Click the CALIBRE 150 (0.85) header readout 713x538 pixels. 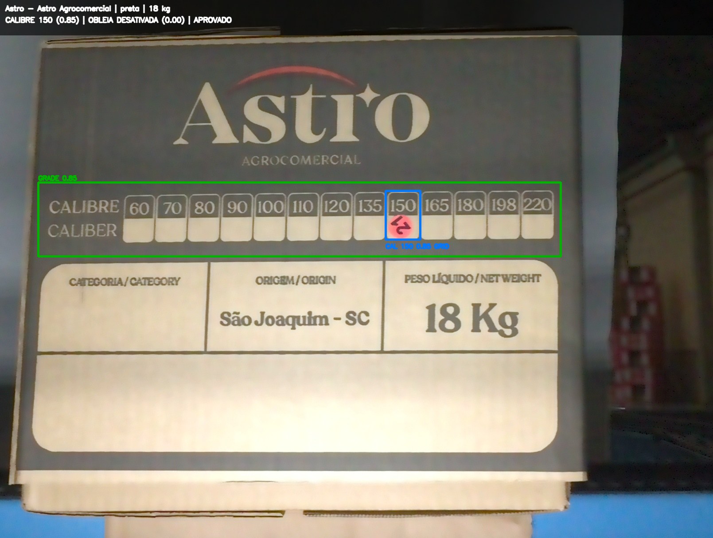[42, 20]
